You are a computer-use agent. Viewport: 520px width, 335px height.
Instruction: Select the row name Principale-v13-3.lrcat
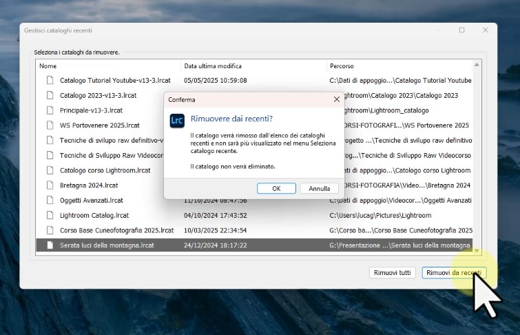pyautogui.click(x=91, y=110)
